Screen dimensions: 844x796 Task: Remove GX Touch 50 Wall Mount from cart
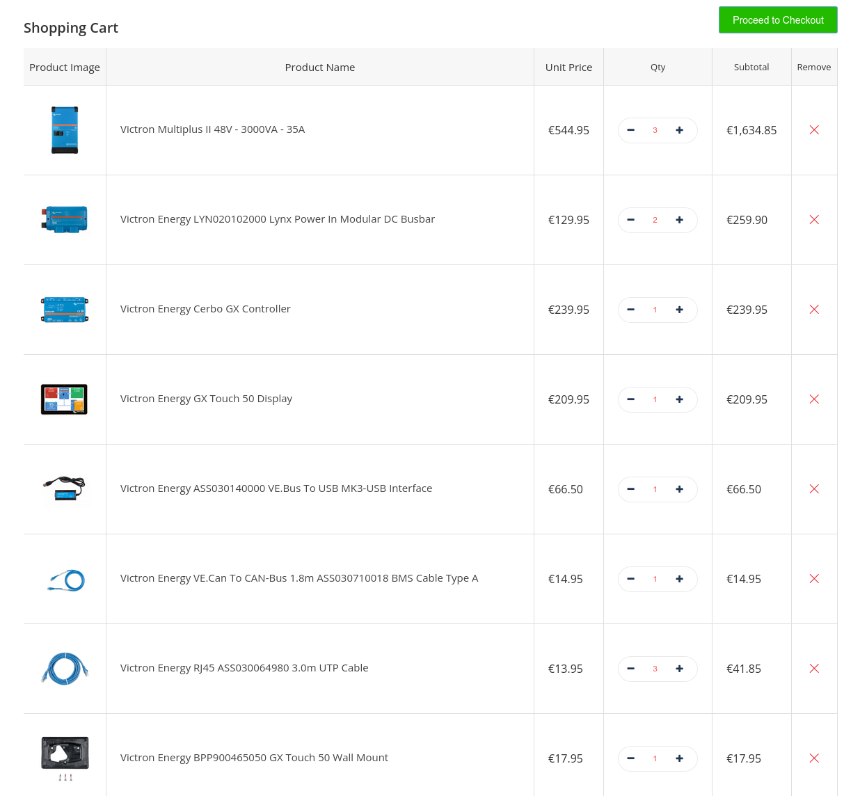[814, 758]
